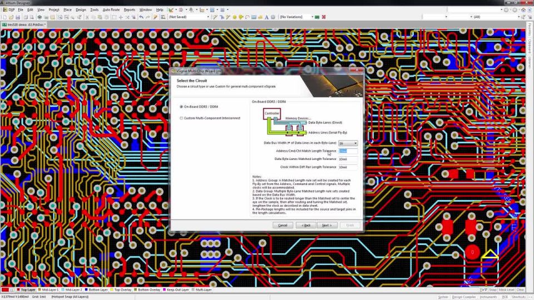Select the Mid-Layer 1 tab
This screenshot has width=534, height=300.
[48, 290]
